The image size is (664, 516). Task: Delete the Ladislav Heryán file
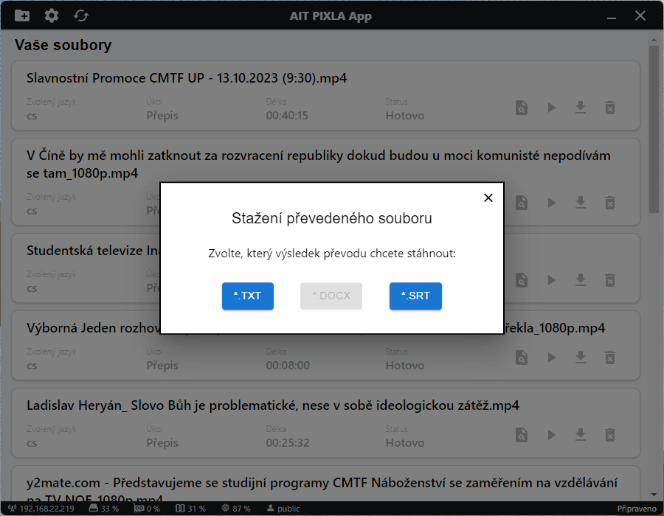tap(610, 435)
